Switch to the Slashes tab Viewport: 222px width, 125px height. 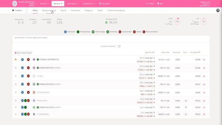tap(100, 10)
